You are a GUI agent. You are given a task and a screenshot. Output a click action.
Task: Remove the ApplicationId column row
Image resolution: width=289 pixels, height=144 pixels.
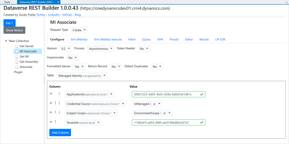click(51, 94)
